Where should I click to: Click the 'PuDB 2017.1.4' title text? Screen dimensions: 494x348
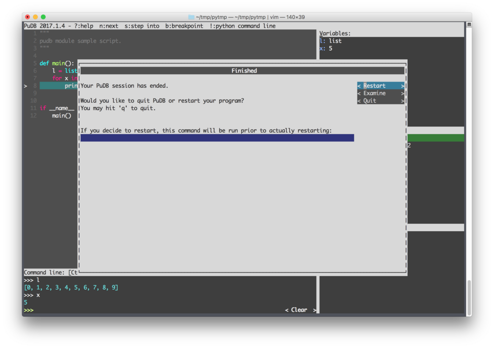pyautogui.click(x=44, y=26)
